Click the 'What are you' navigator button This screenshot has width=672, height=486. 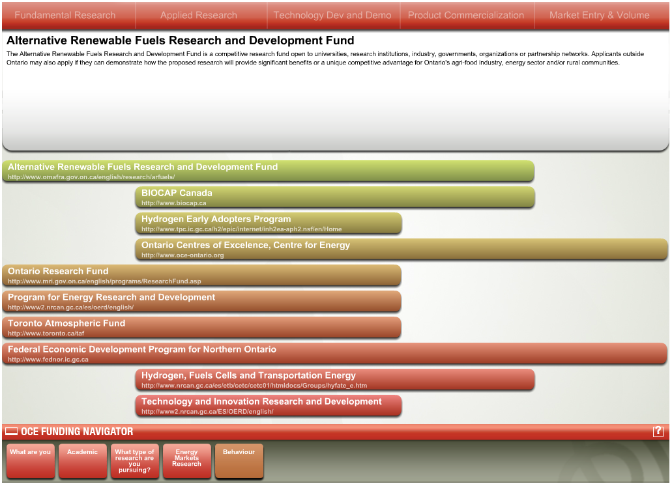(31, 461)
